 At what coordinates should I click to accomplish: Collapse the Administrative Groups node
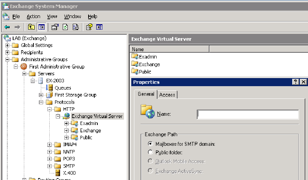click(7, 60)
